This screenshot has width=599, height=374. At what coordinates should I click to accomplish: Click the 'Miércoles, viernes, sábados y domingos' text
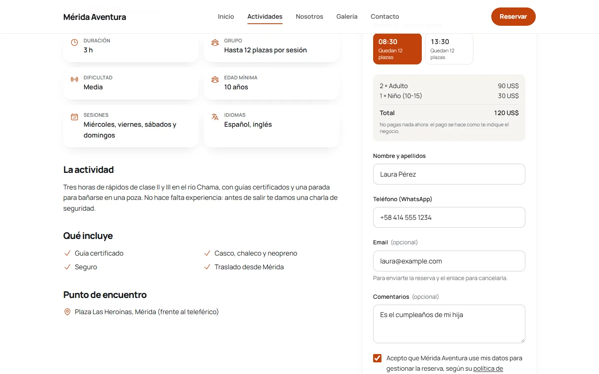[x=130, y=130]
